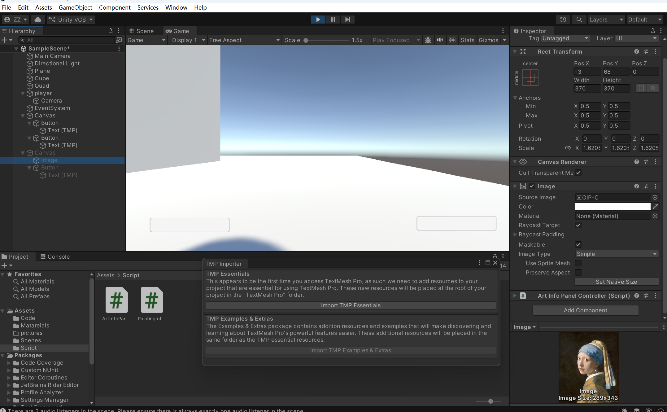The height and width of the screenshot is (412, 667).
Task: Open Source Image object picker circle
Action: tap(655, 197)
